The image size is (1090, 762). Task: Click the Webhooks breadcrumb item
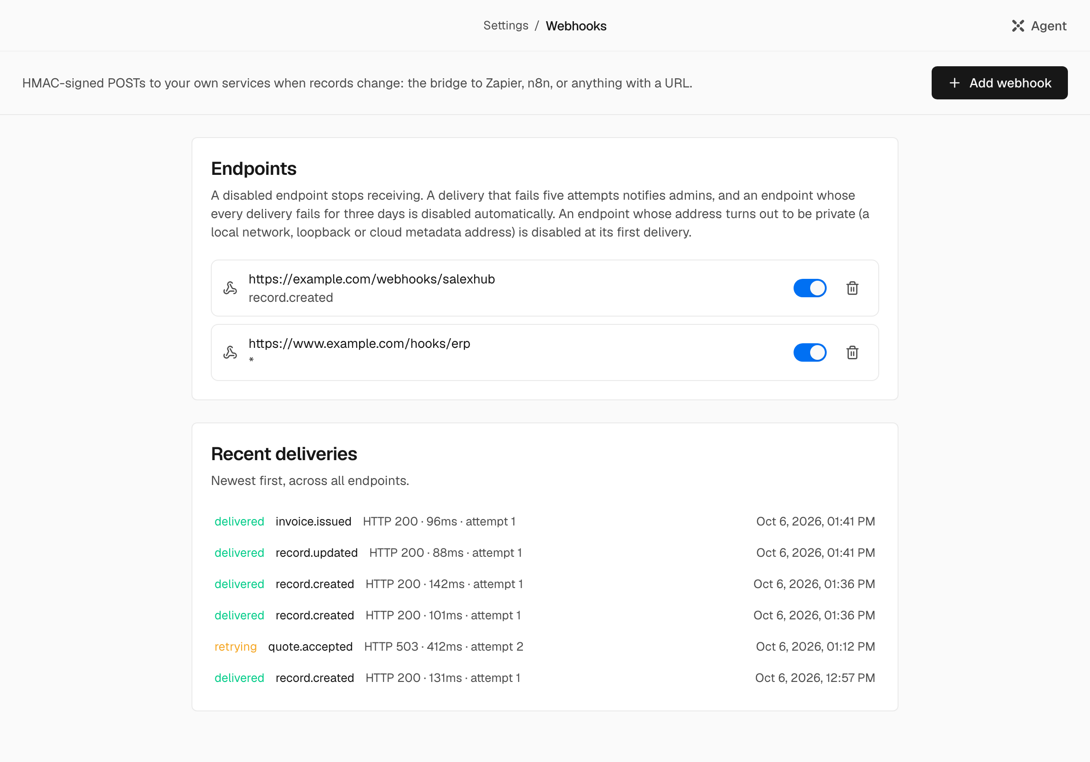pos(576,26)
